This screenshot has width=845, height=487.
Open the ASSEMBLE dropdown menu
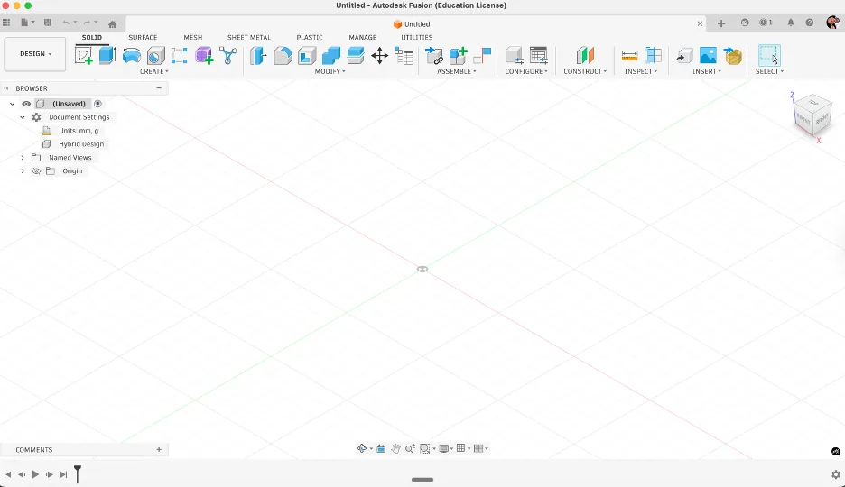click(457, 71)
